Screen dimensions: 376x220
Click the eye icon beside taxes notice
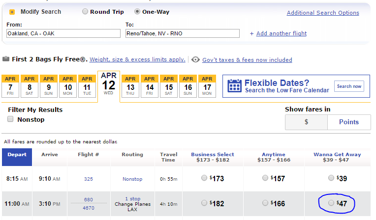[195, 60]
